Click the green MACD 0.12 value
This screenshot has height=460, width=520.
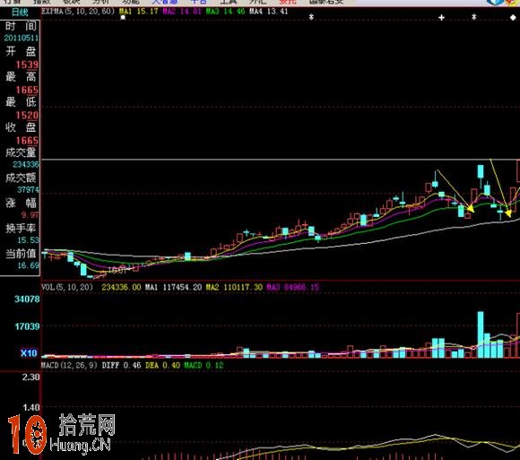pyautogui.click(x=204, y=366)
